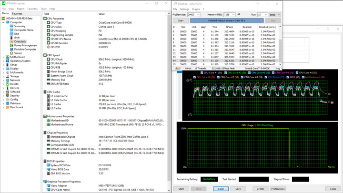Toggle CPU Core #7 graph checkbox

tap(218, 77)
